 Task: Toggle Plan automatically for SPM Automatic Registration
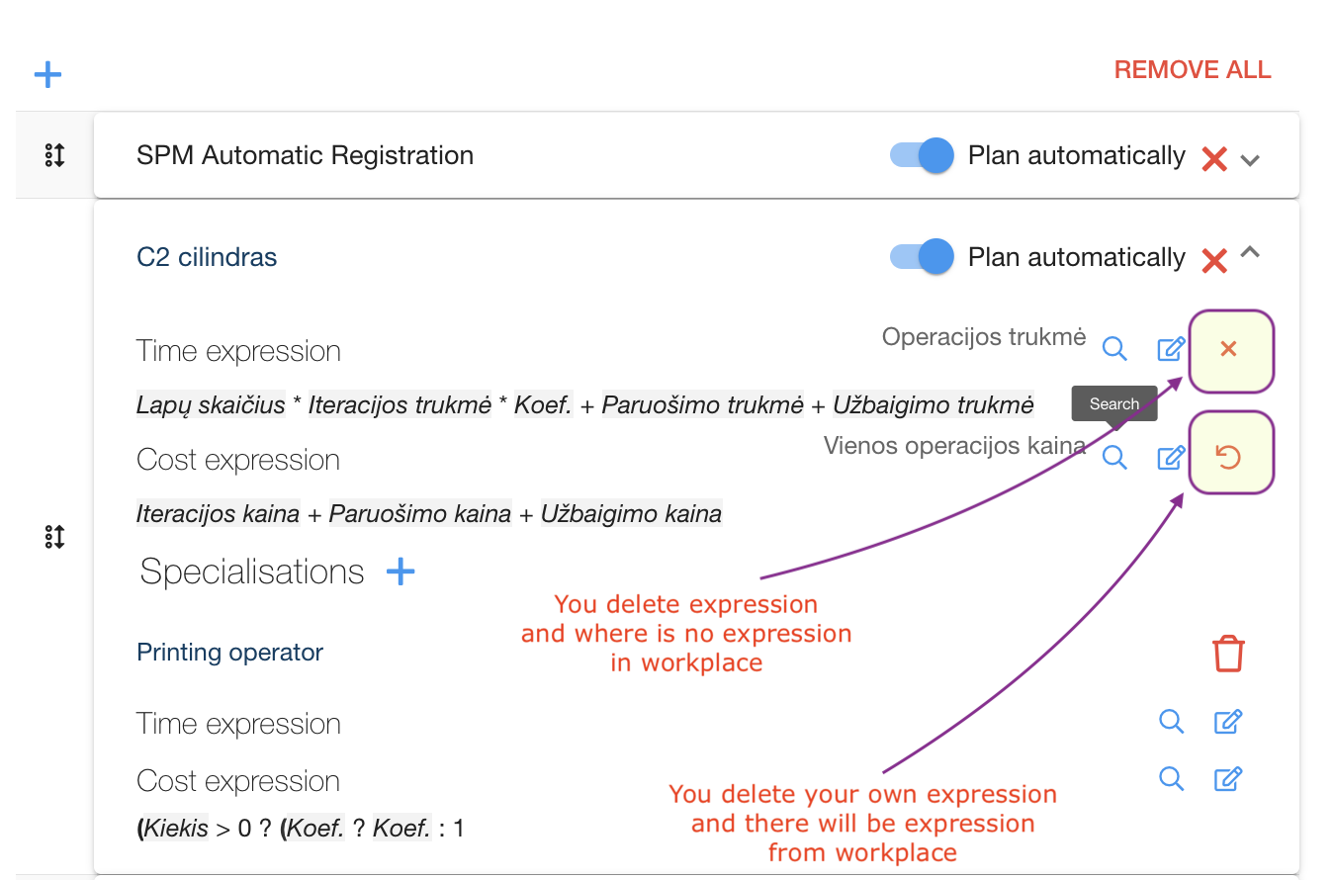(x=922, y=155)
